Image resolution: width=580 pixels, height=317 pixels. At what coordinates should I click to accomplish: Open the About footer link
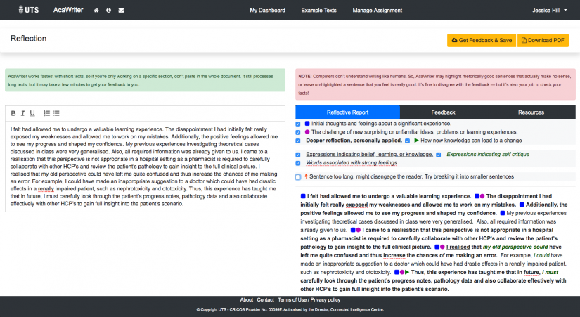[246, 300]
